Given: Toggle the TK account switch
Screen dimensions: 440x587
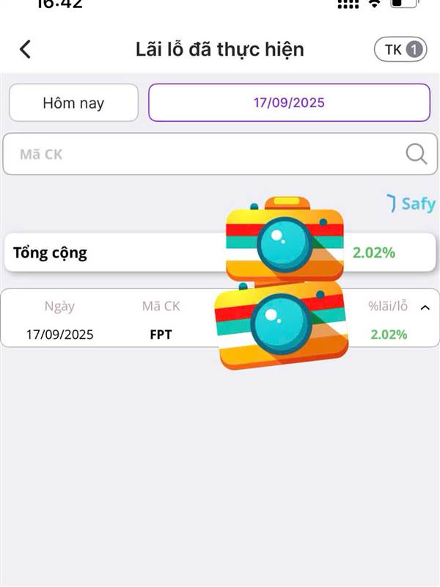Looking at the screenshot, I should (400, 49).
